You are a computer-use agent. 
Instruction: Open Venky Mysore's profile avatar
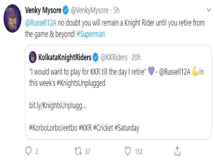click(13, 18)
